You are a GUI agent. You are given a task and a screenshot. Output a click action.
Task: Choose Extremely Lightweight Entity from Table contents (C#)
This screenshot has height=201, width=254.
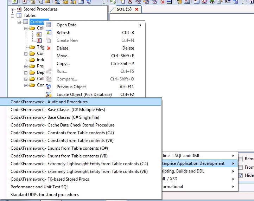tap(81, 164)
